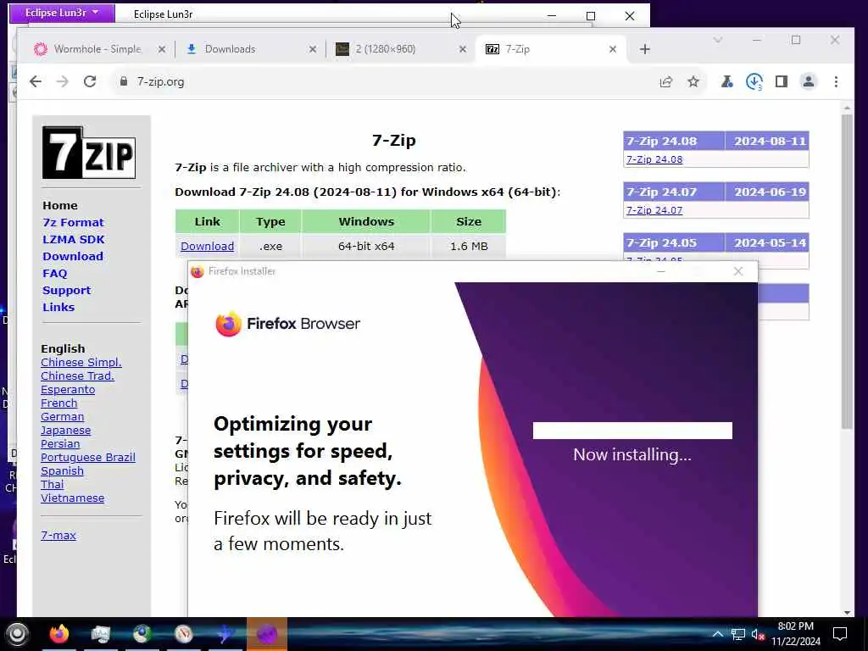
Task: Open the 7-max link
Action: [58, 536]
